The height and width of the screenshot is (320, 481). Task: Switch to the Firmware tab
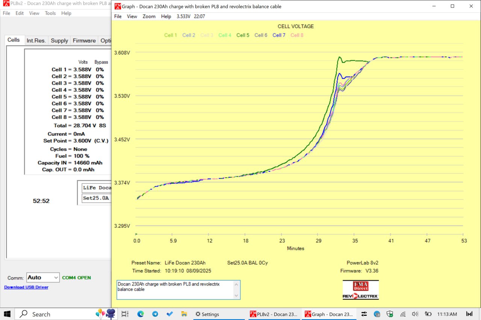coord(84,41)
